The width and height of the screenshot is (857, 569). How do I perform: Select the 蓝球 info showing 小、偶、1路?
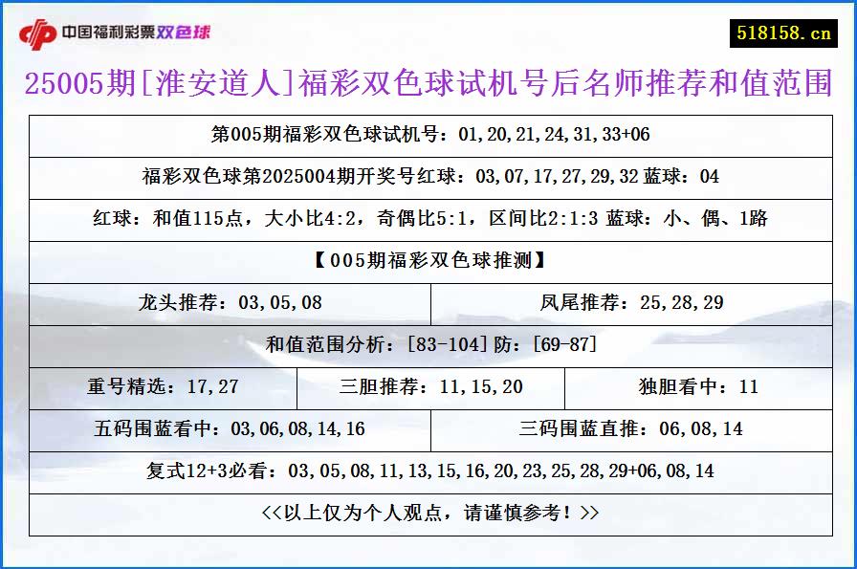(x=689, y=220)
